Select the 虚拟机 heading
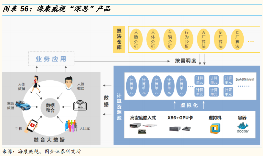Image resolution: width=263 pixels, height=156 pixels. point(215,118)
